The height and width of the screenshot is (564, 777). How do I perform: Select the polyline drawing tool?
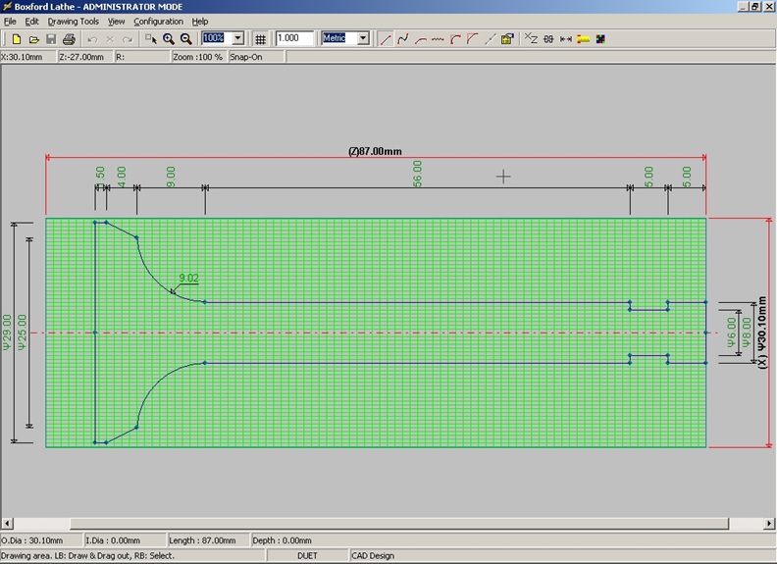point(403,38)
